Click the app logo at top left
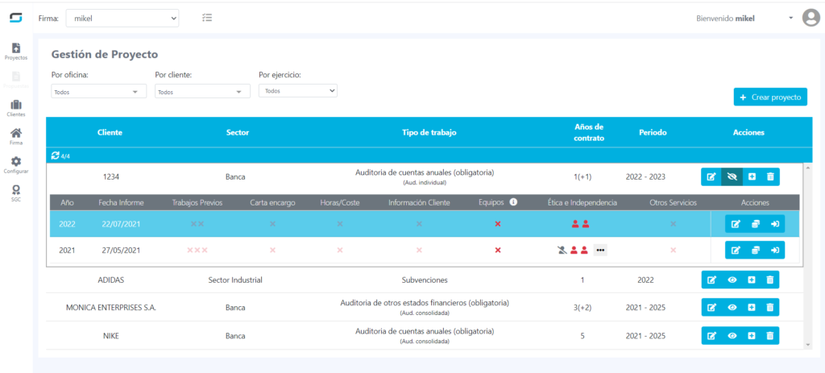The width and height of the screenshot is (825, 373). [16, 18]
